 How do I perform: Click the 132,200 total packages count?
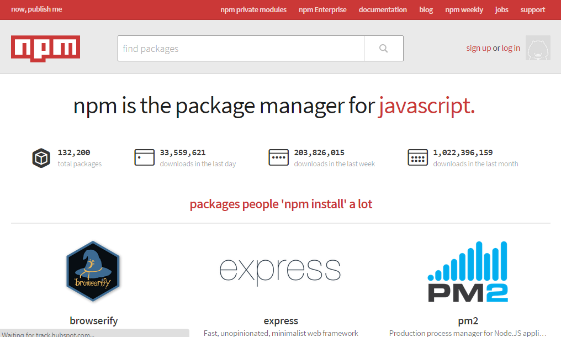[74, 152]
